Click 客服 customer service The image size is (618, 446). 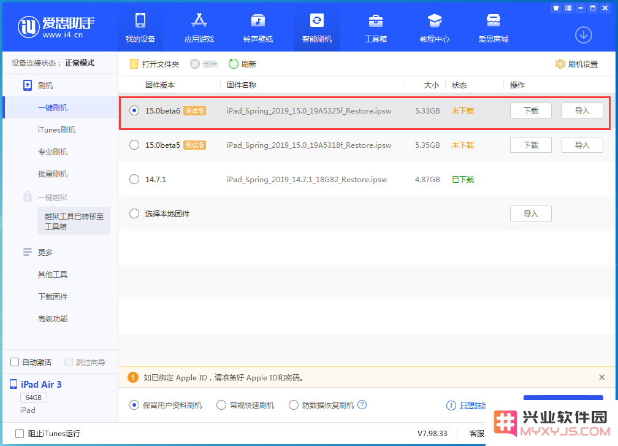point(477,433)
